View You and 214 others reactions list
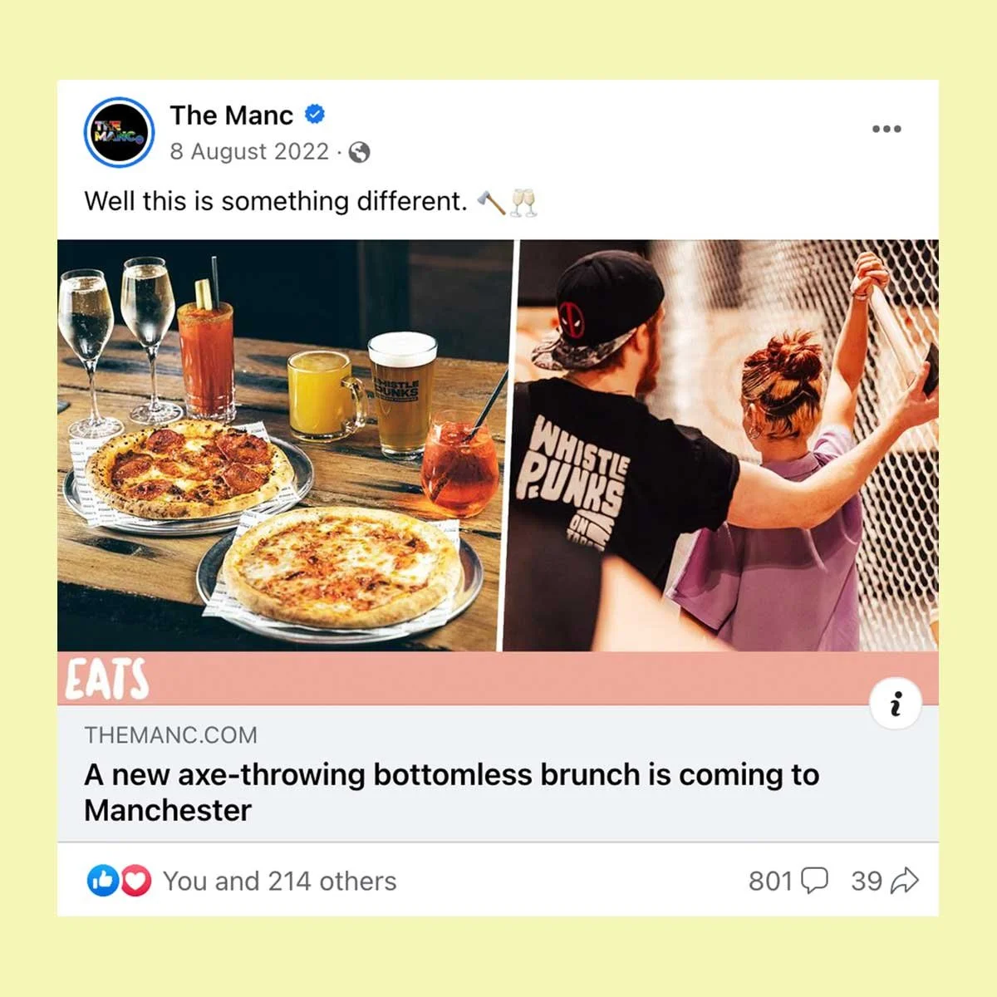997x997 pixels. [x=280, y=881]
